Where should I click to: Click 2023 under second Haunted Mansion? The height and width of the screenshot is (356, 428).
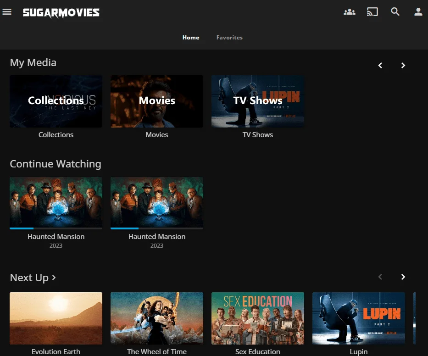click(x=157, y=245)
